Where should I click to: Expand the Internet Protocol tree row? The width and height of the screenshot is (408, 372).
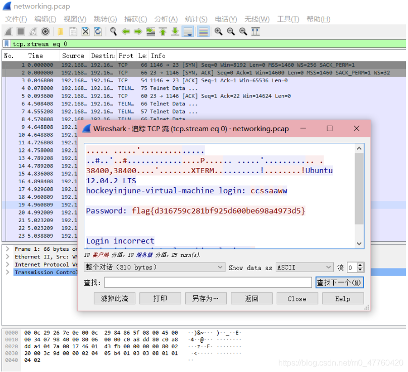(8, 264)
